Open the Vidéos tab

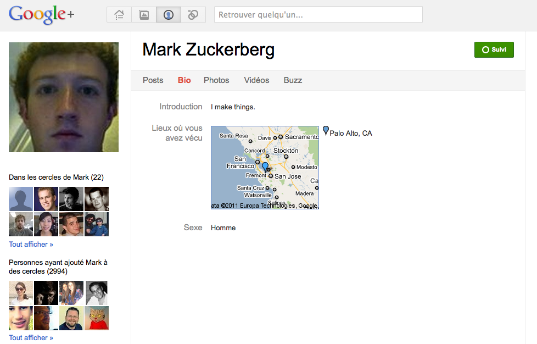pyautogui.click(x=256, y=80)
